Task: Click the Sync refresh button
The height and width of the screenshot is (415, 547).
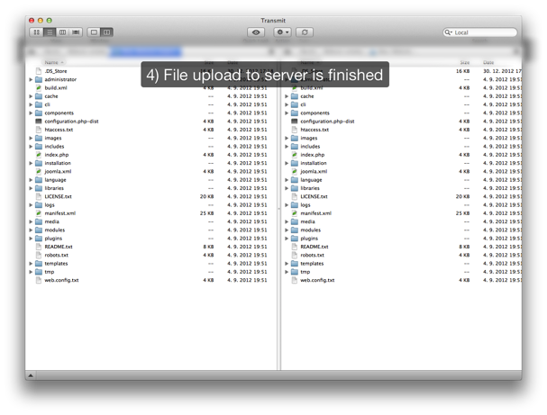Action: pyautogui.click(x=305, y=32)
